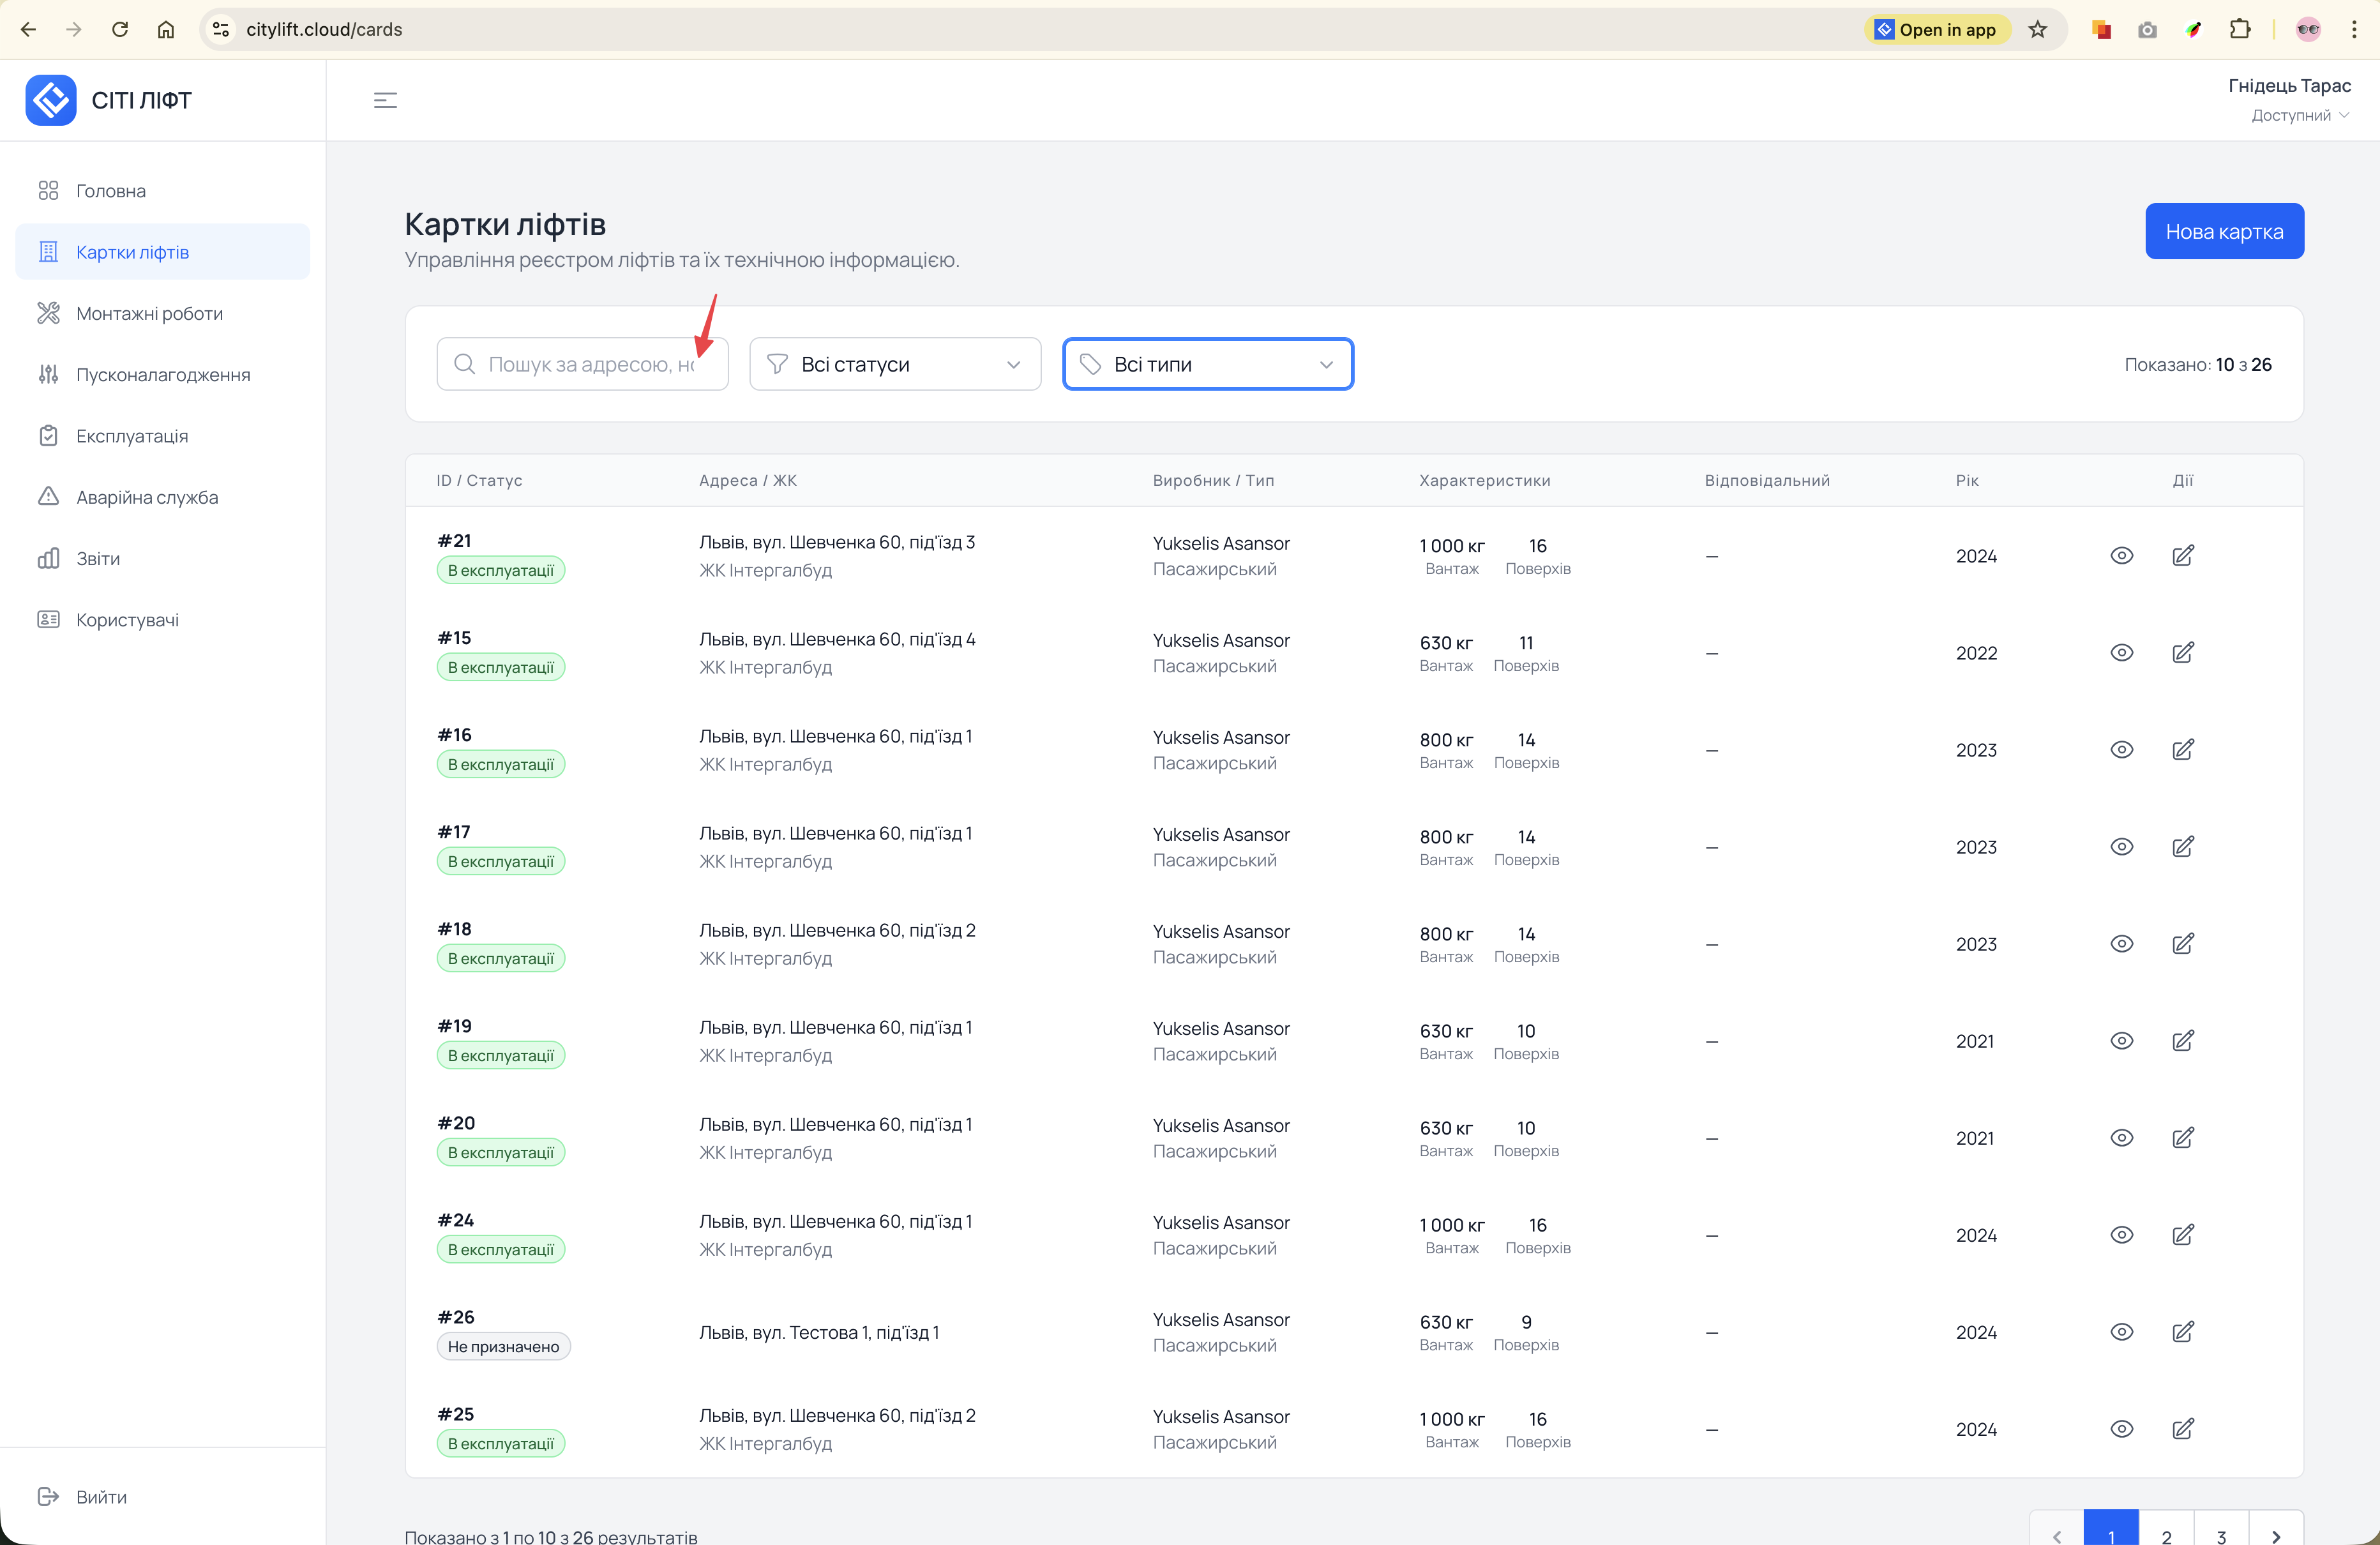Click the СІТІ ЛІФТ logo icon

51,100
